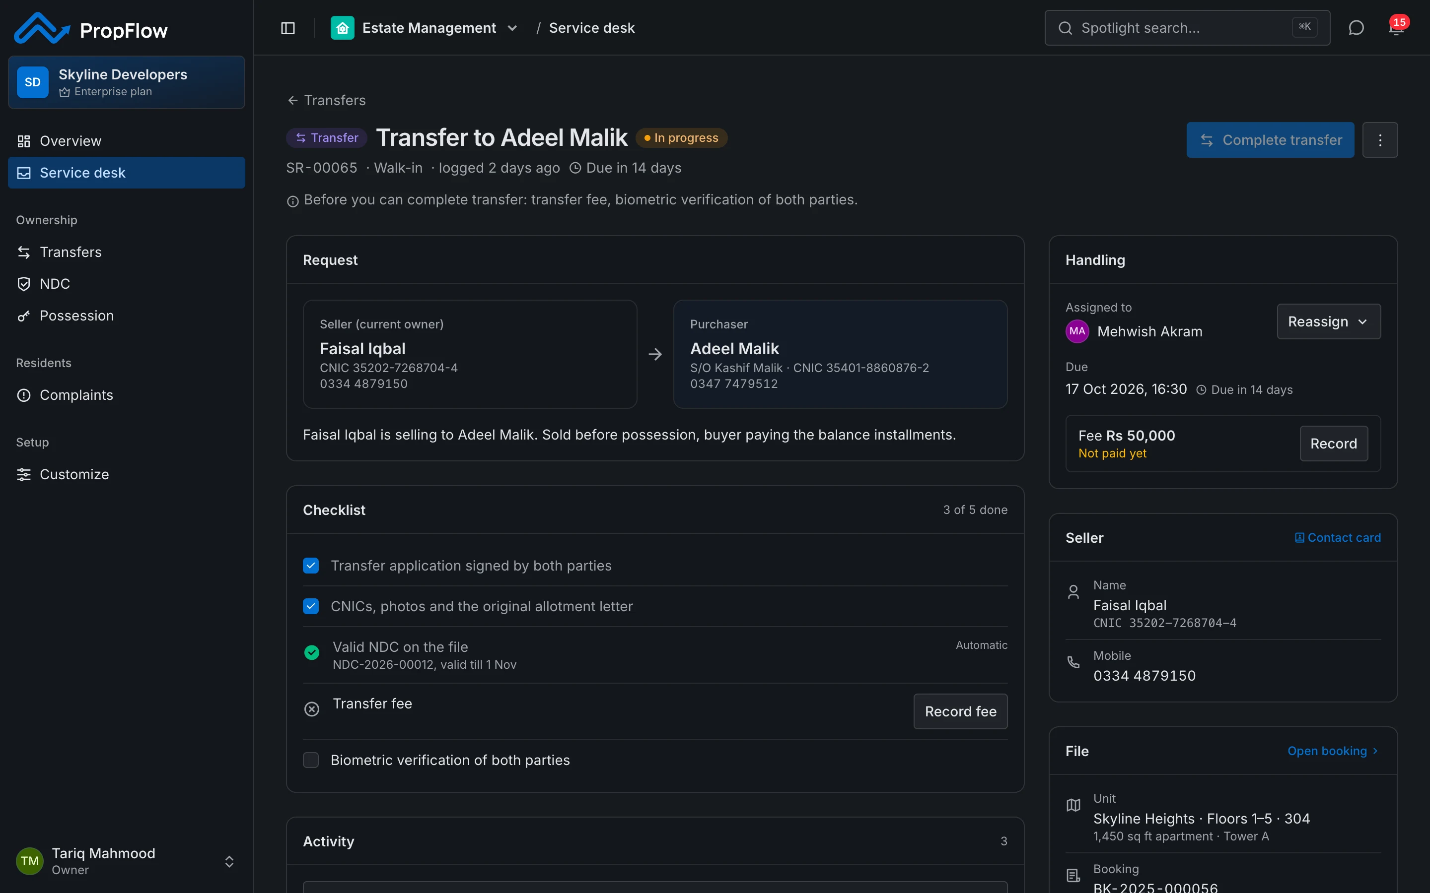Open Complaints under Residents
The width and height of the screenshot is (1430, 893).
tap(127, 395)
